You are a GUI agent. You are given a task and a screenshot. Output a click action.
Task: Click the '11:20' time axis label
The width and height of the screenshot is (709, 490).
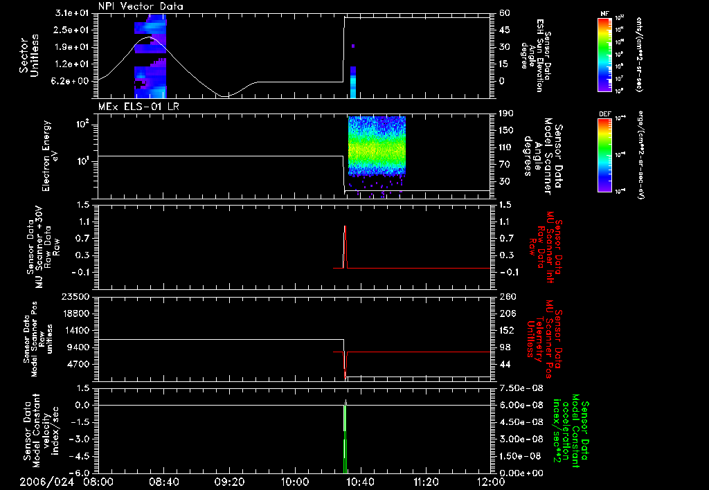tap(426, 482)
